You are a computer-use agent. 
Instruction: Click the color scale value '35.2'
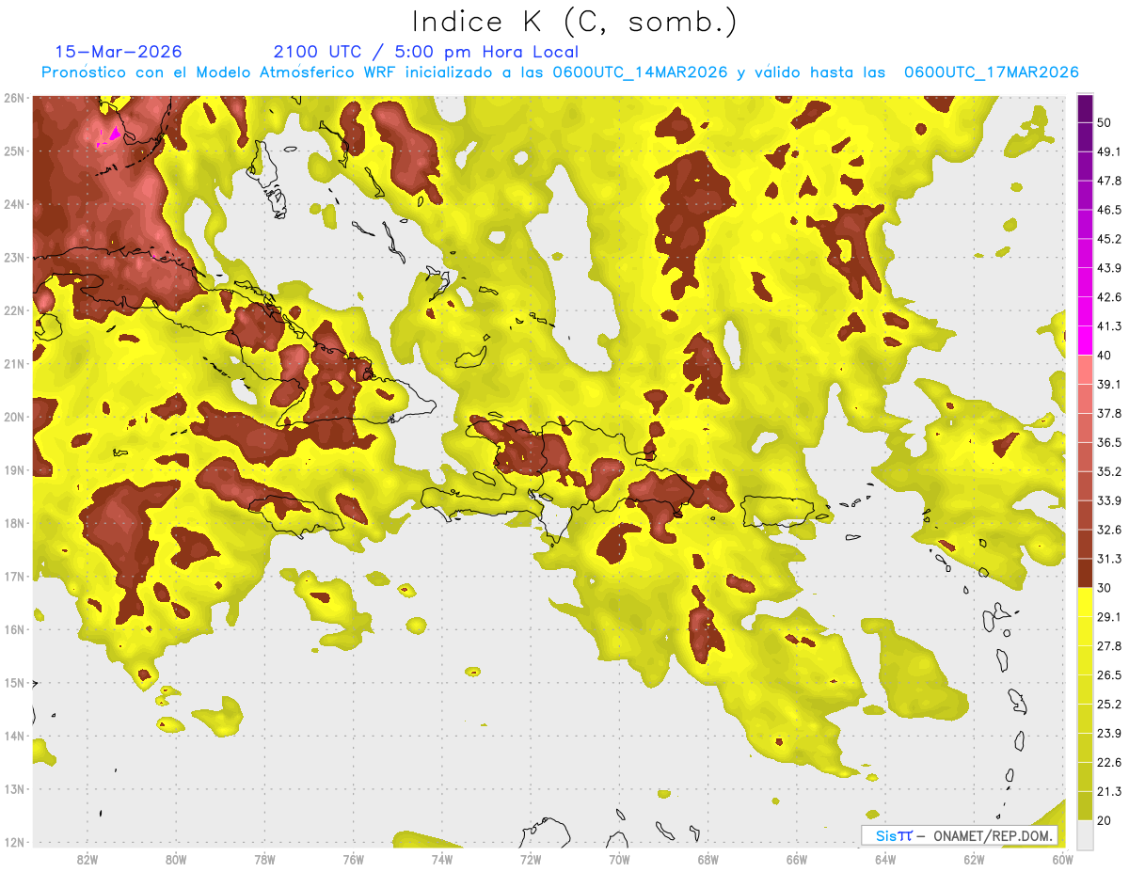(1109, 471)
